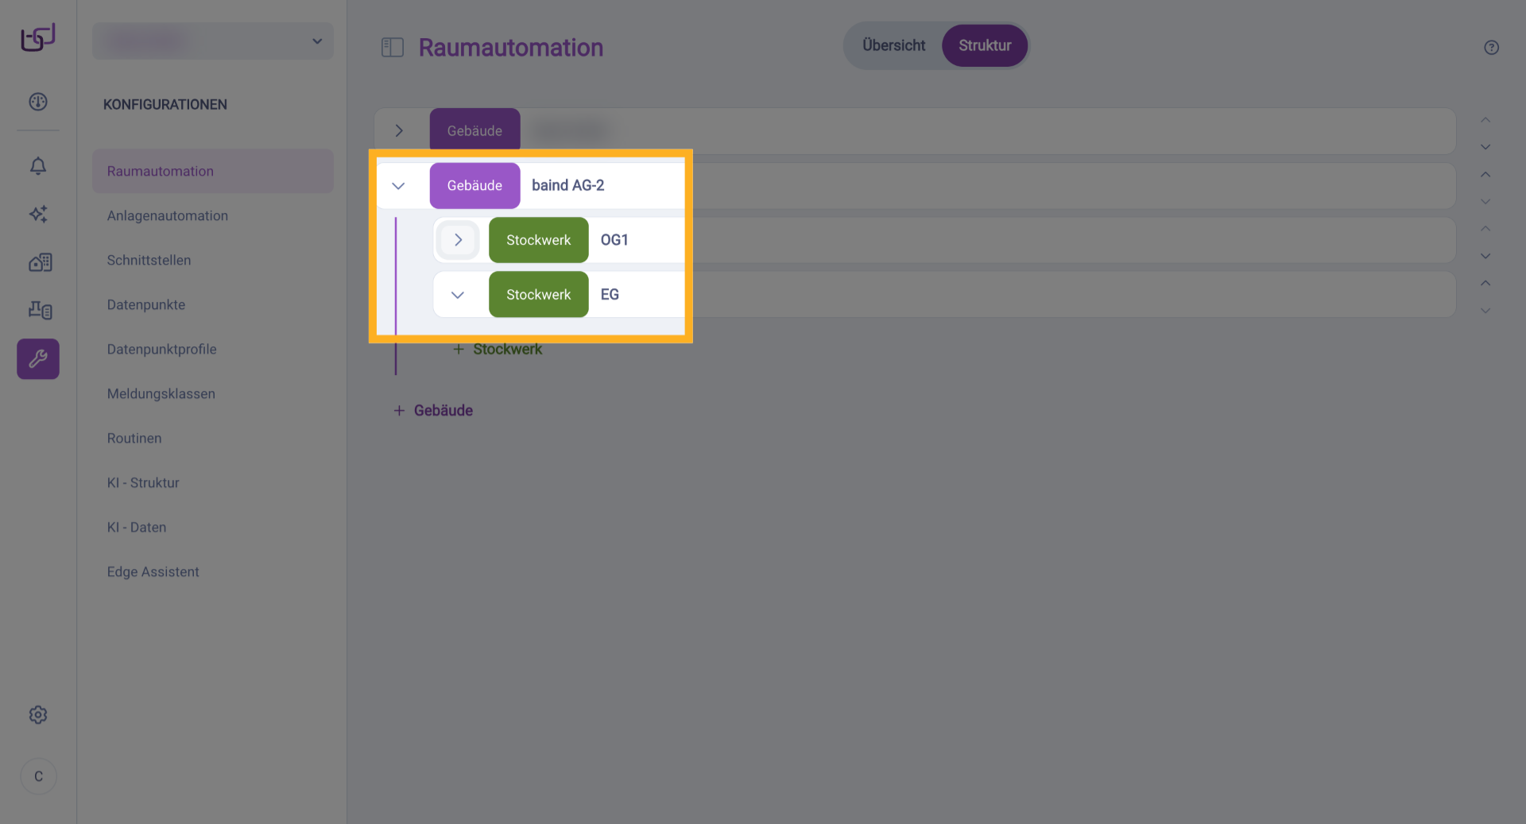Open the notifications bell icon
Viewport: 1526px width, 824px height.
pyautogui.click(x=38, y=166)
